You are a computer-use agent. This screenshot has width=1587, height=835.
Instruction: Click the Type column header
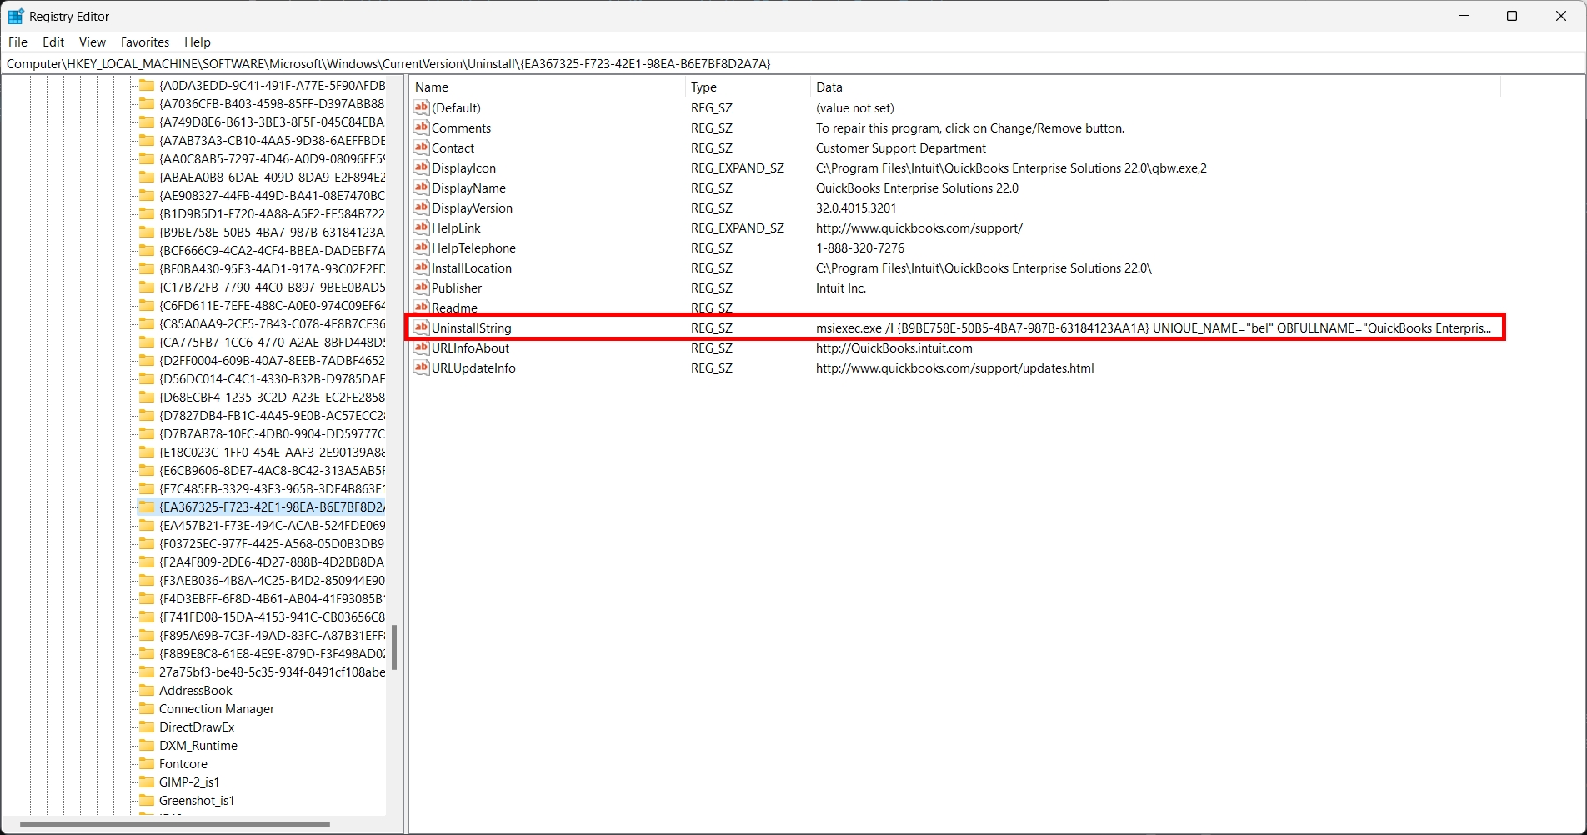click(x=703, y=87)
